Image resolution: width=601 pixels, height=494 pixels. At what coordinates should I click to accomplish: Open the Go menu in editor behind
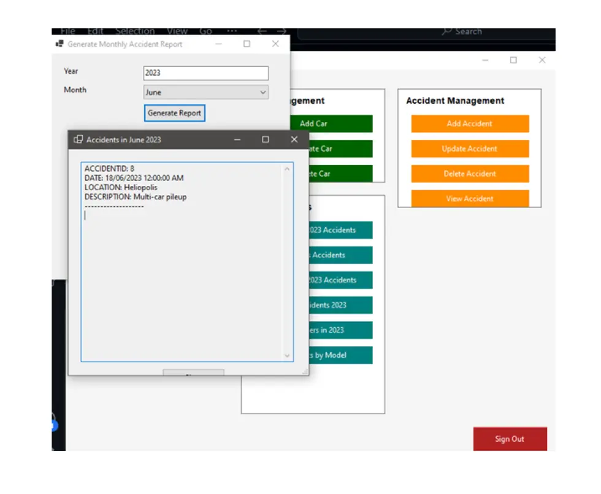point(205,31)
